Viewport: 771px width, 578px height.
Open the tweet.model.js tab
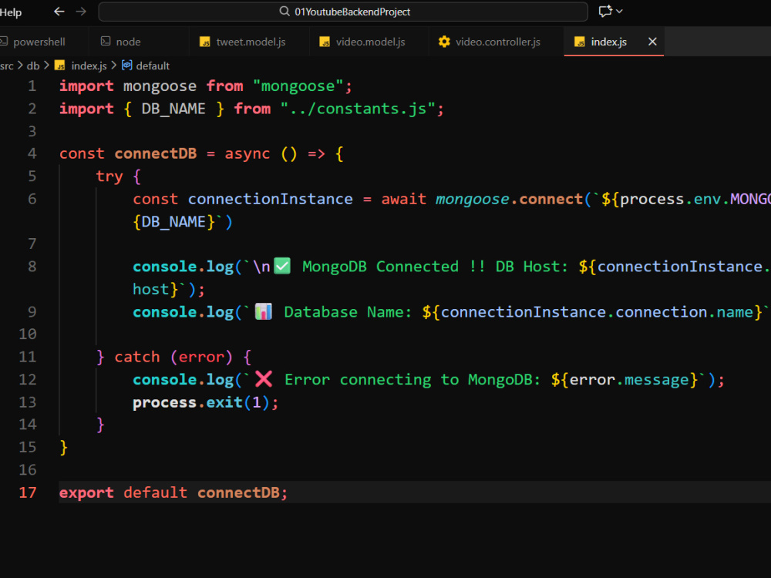251,42
